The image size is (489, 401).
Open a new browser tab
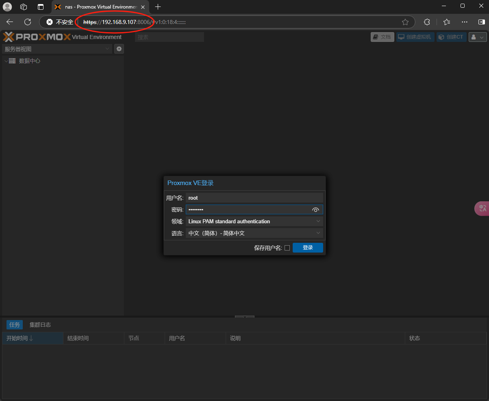(x=158, y=7)
